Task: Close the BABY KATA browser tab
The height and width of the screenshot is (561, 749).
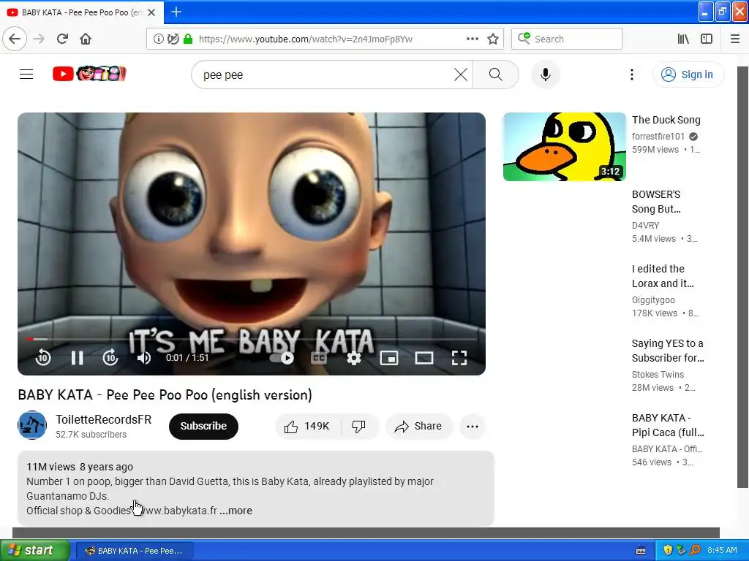Action: (151, 12)
